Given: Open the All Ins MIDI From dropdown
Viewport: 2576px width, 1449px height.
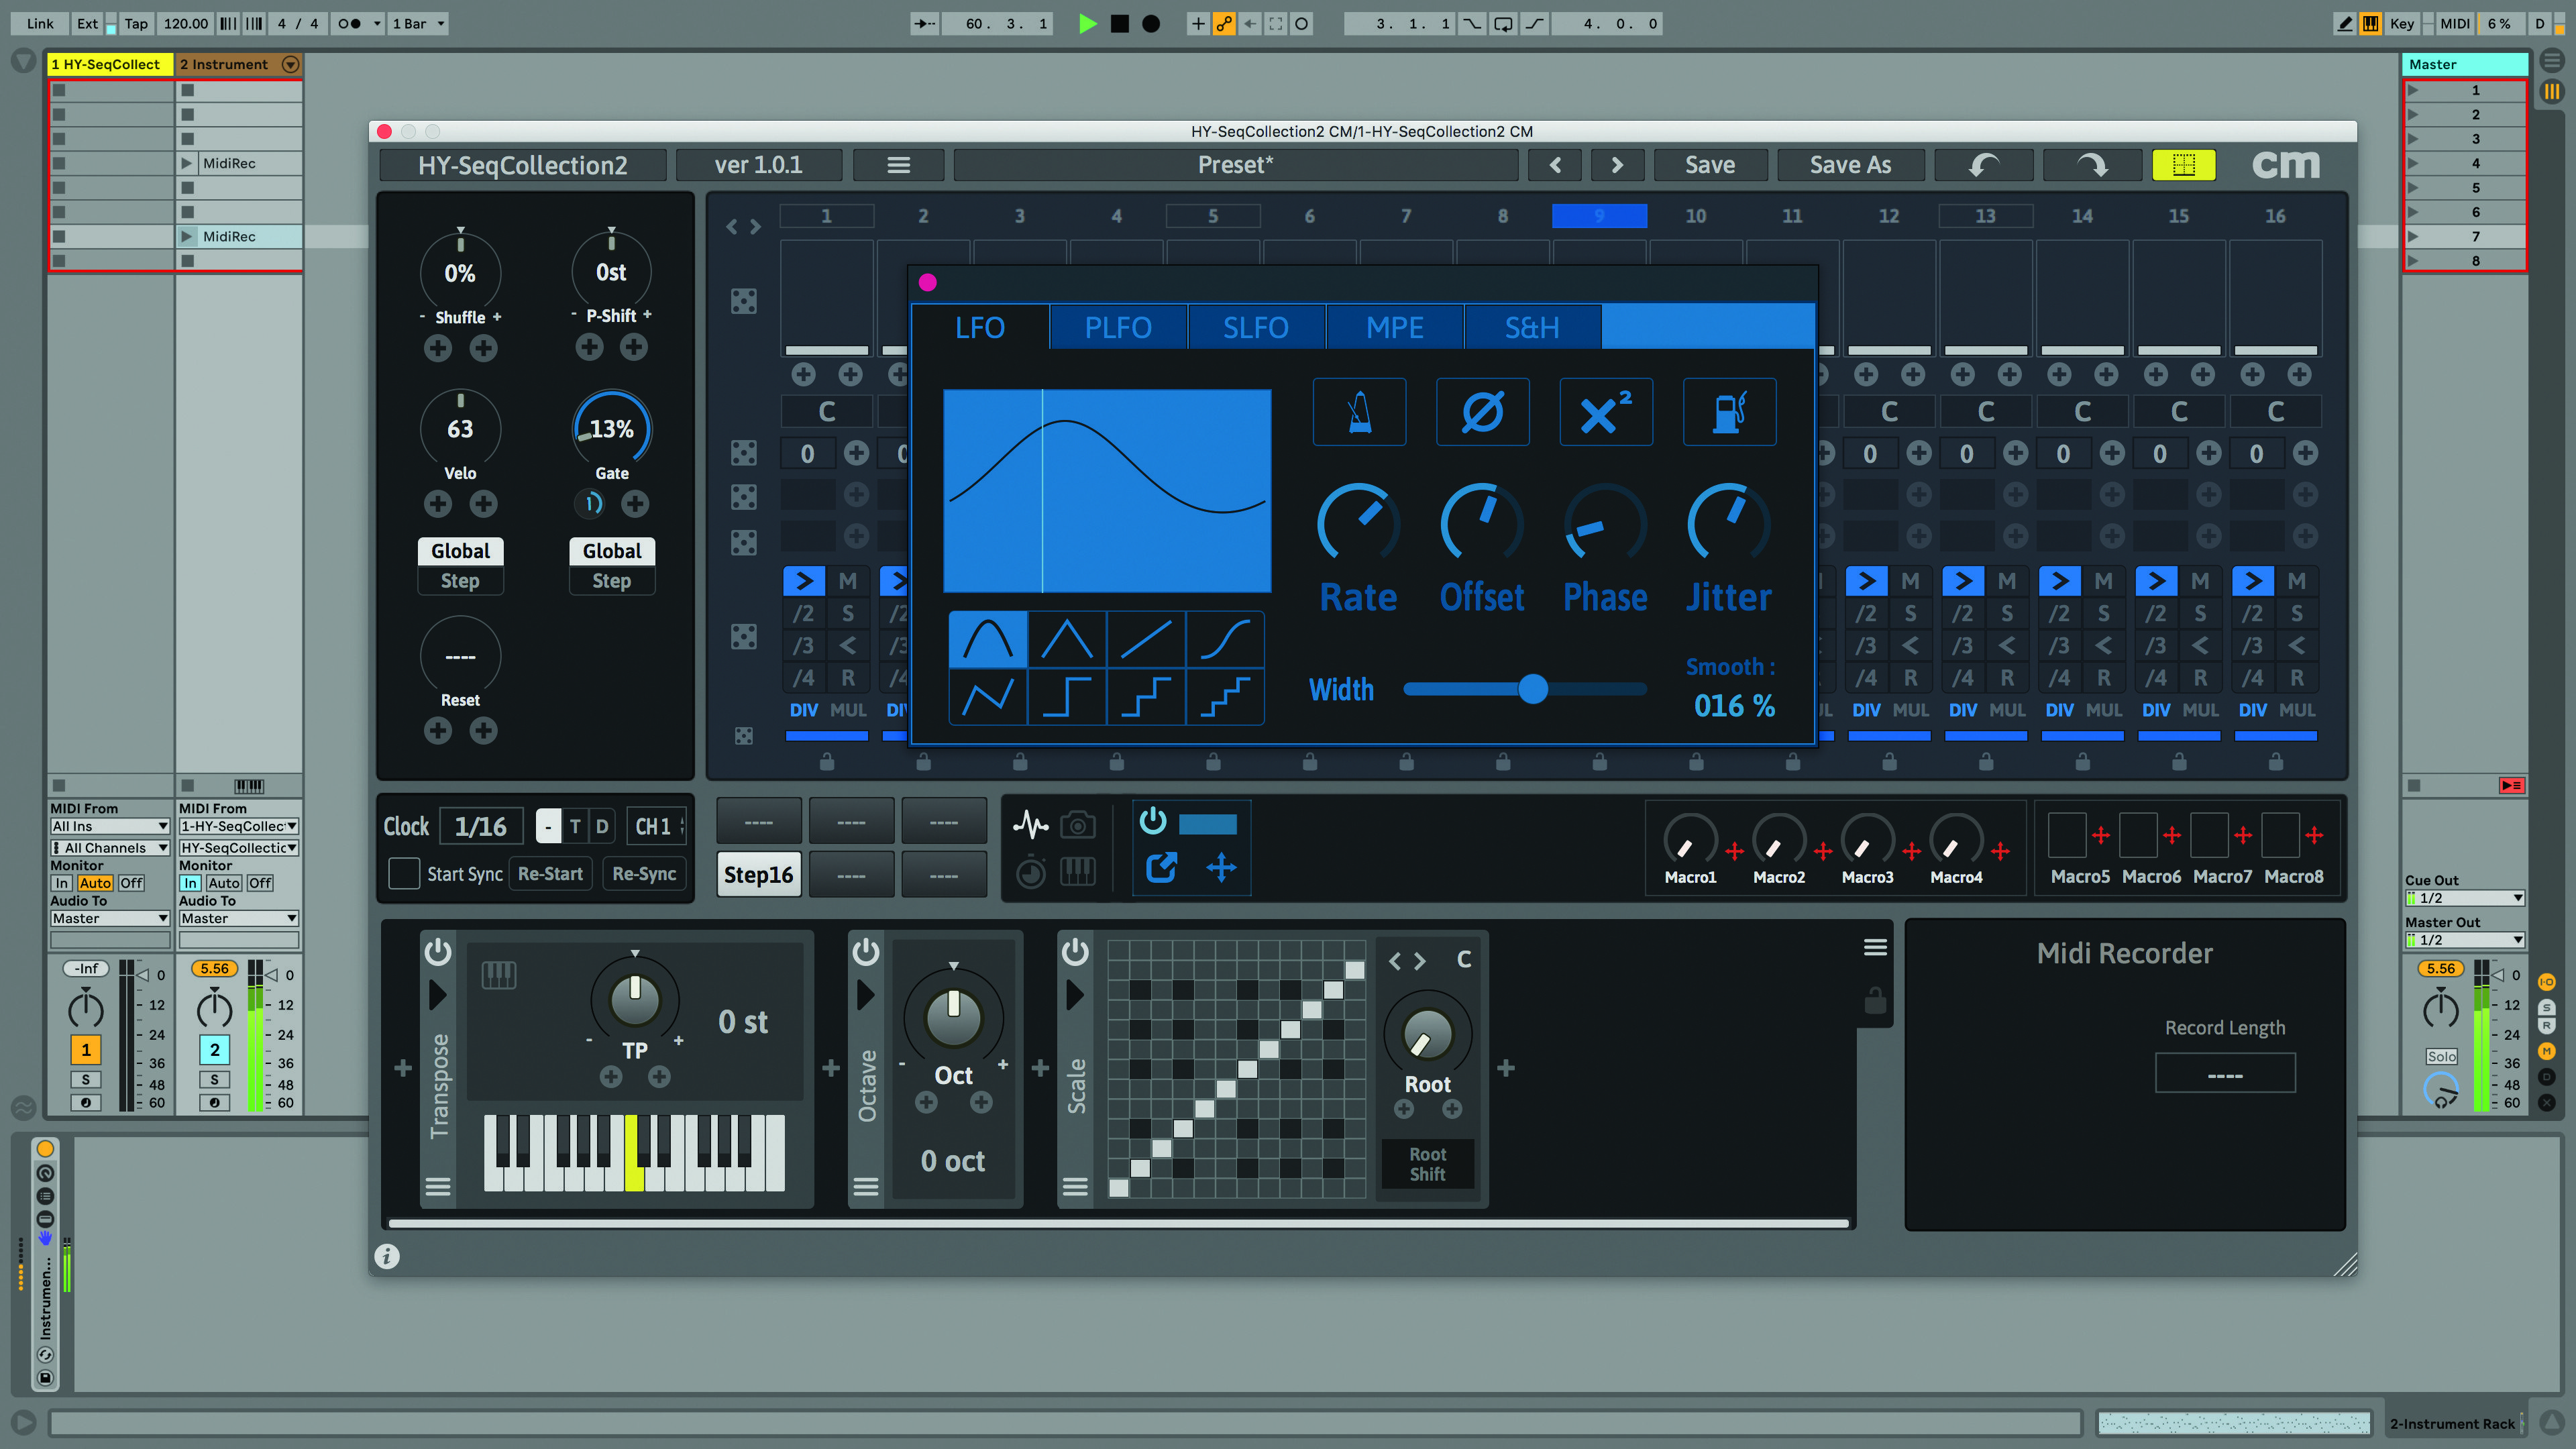Looking at the screenshot, I should 110,826.
